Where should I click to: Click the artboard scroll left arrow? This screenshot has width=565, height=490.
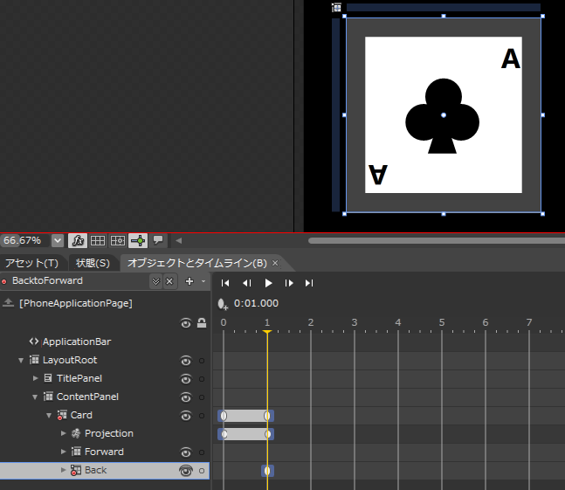(x=179, y=240)
